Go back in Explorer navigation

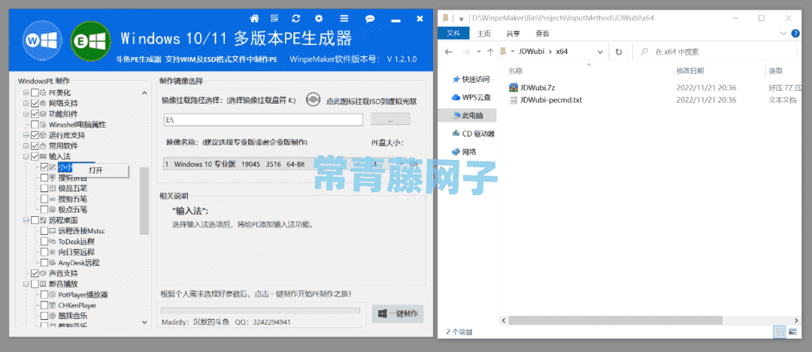pos(448,52)
